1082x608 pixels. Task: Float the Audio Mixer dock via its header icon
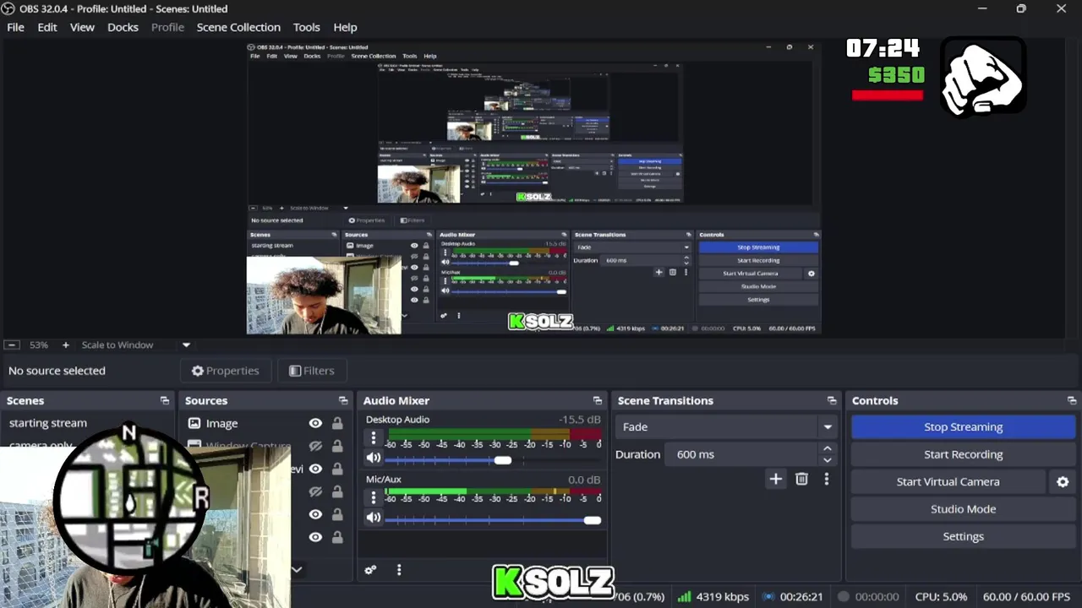[598, 400]
